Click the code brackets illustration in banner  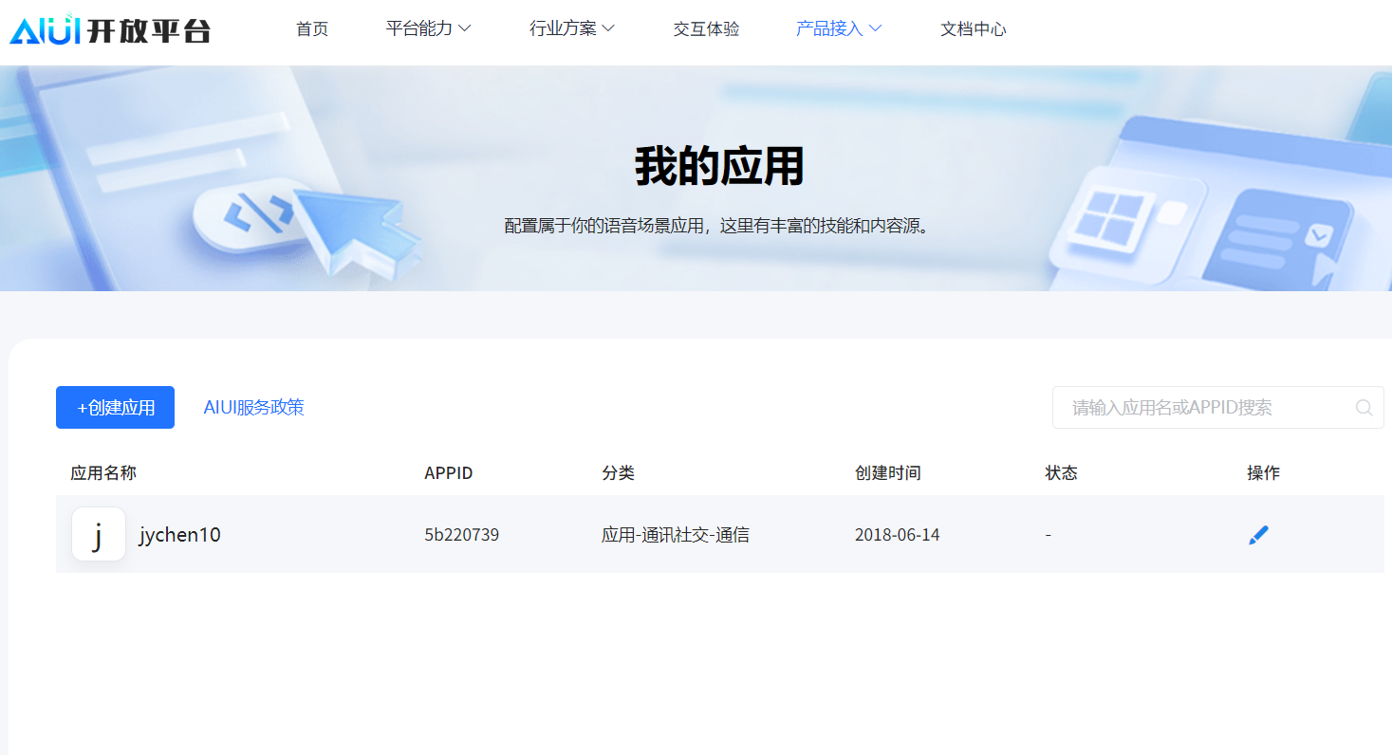click(258, 212)
